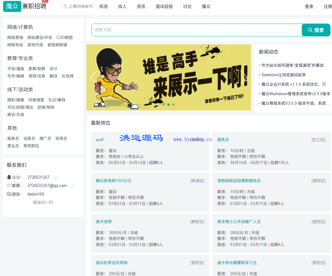Click the QQ penguin icon in 联系我们

click(x=9, y=177)
